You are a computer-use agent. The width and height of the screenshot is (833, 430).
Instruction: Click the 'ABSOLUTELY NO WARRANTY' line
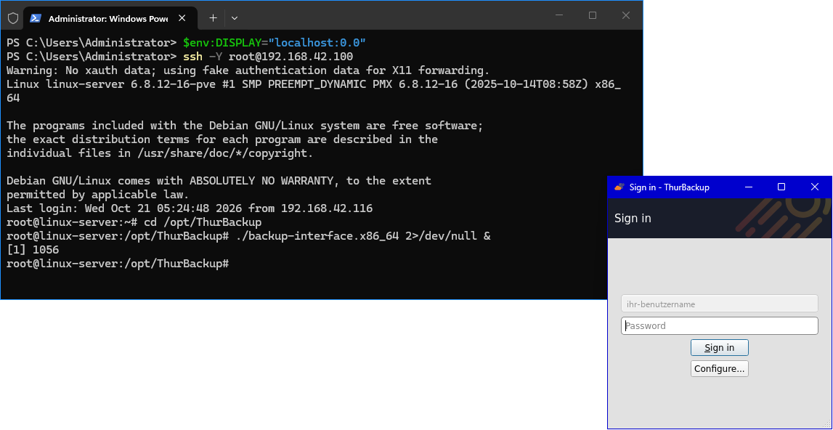point(219,181)
